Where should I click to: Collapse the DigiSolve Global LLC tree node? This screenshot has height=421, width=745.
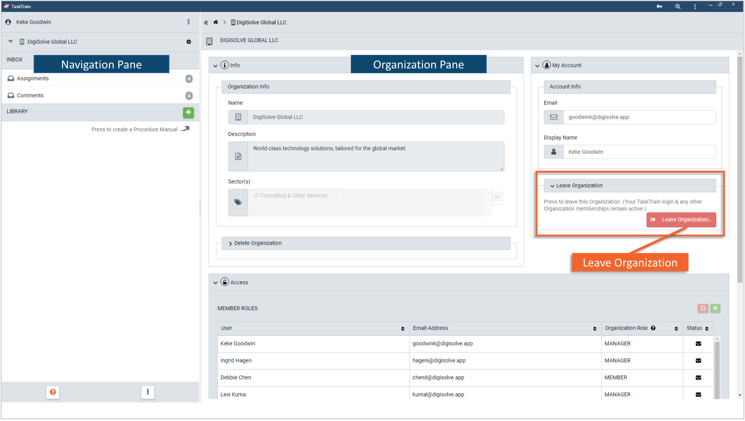pos(11,41)
